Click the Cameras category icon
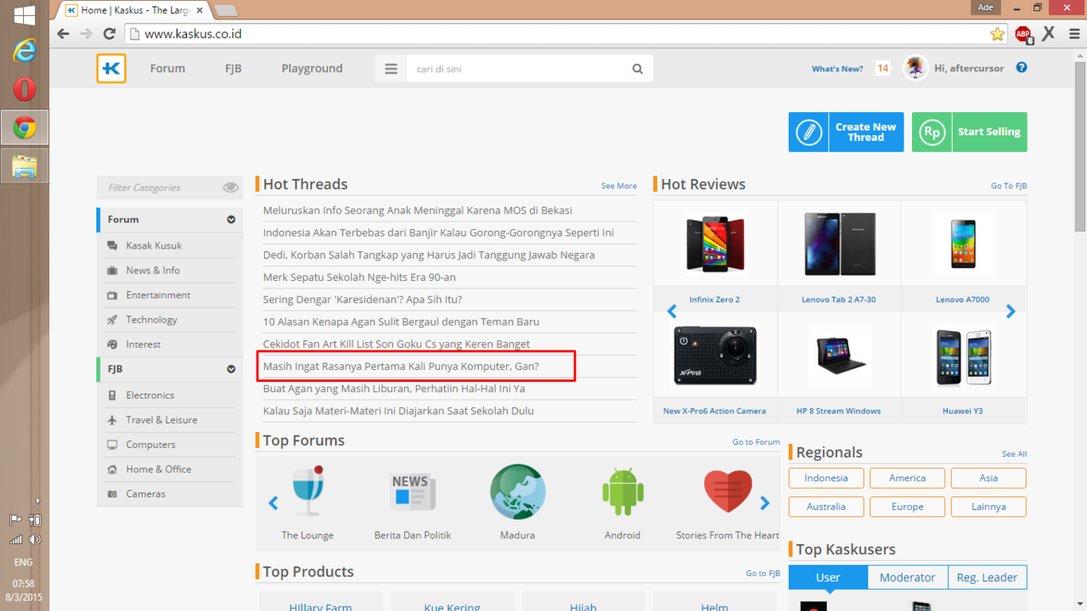The image size is (1087, 611). pos(112,494)
